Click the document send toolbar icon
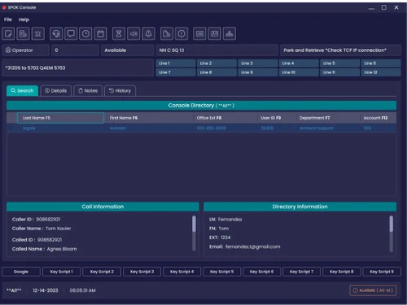The image size is (407, 305). point(23,33)
